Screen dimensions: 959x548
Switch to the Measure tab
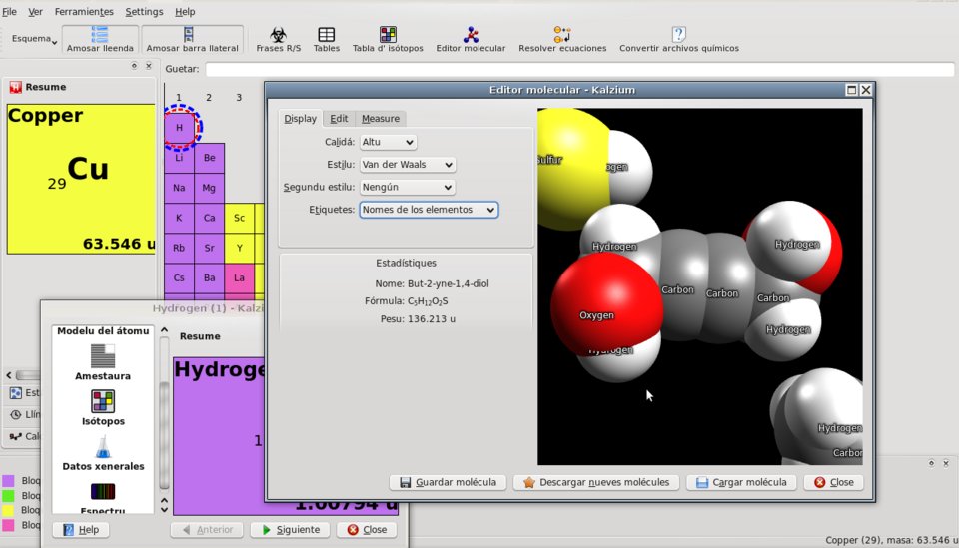click(381, 119)
